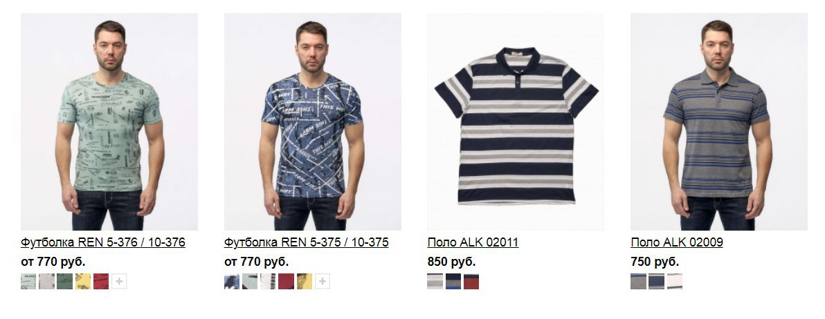Show more colors for Футболка REN 5-375

click(323, 282)
